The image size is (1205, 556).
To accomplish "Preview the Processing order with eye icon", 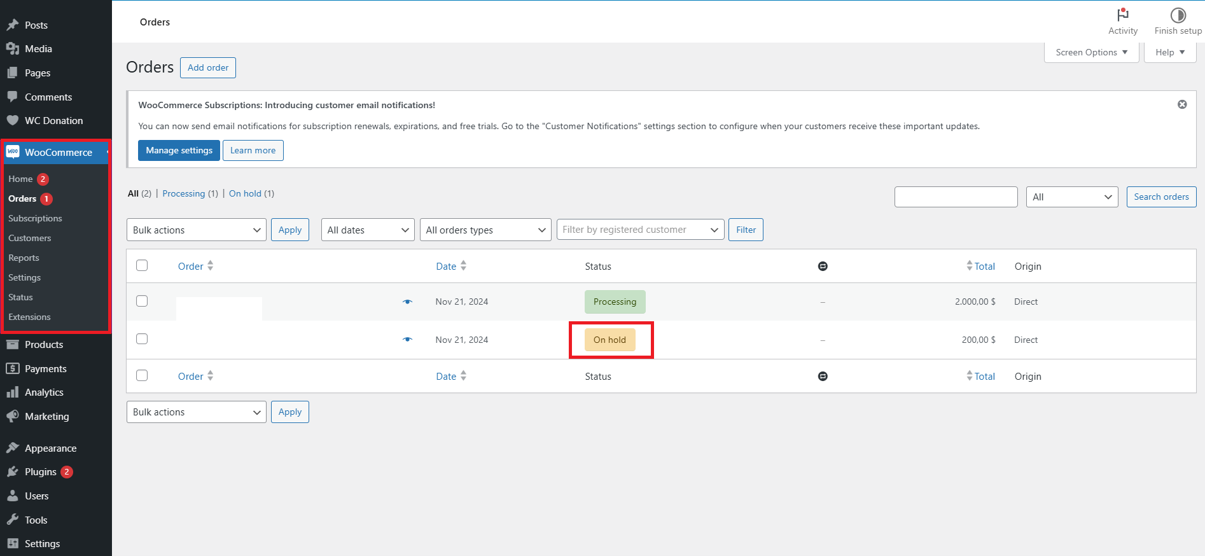I will 408,302.
